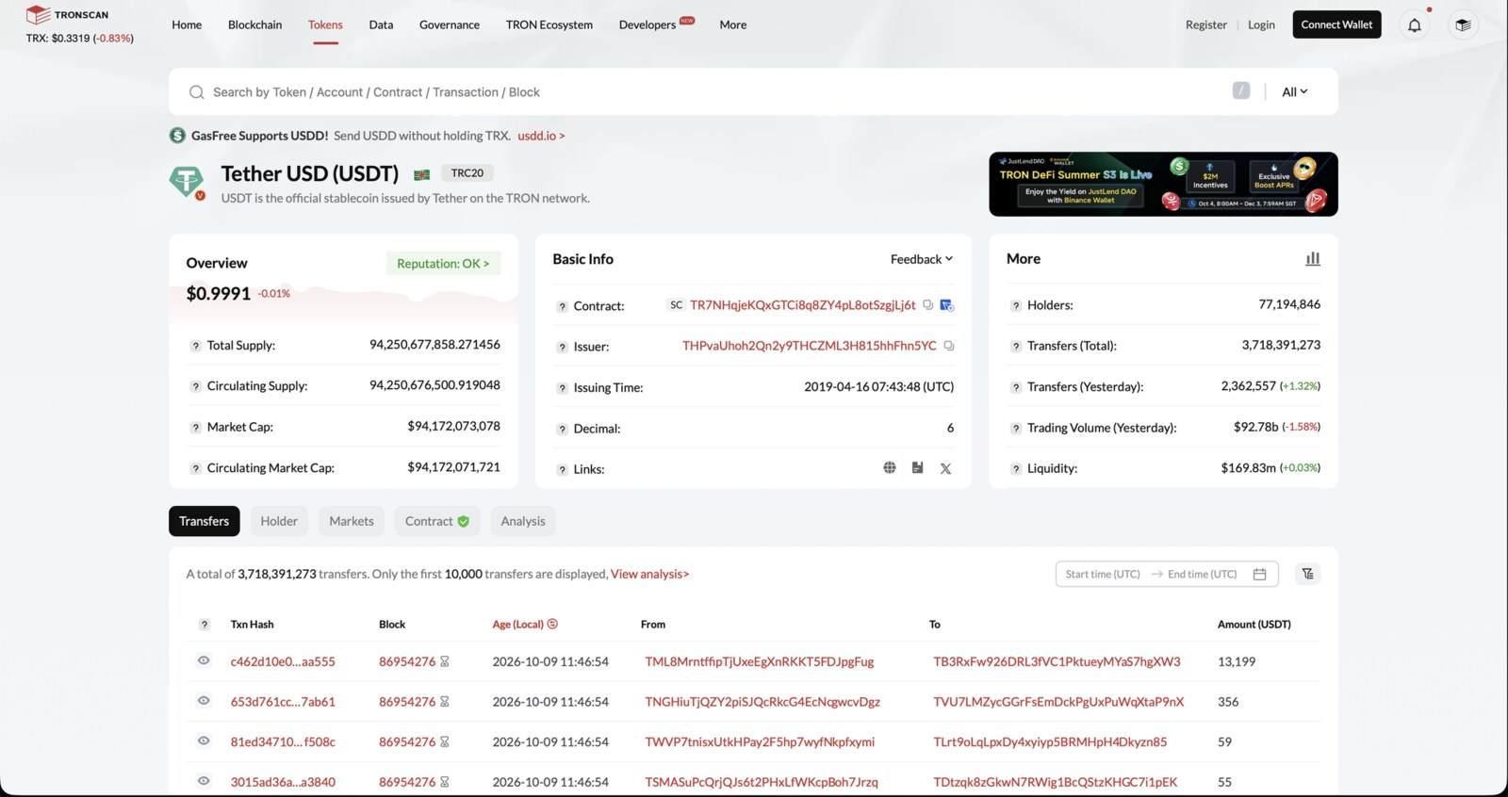
Task: Click the Connect Wallet button
Action: click(1336, 24)
